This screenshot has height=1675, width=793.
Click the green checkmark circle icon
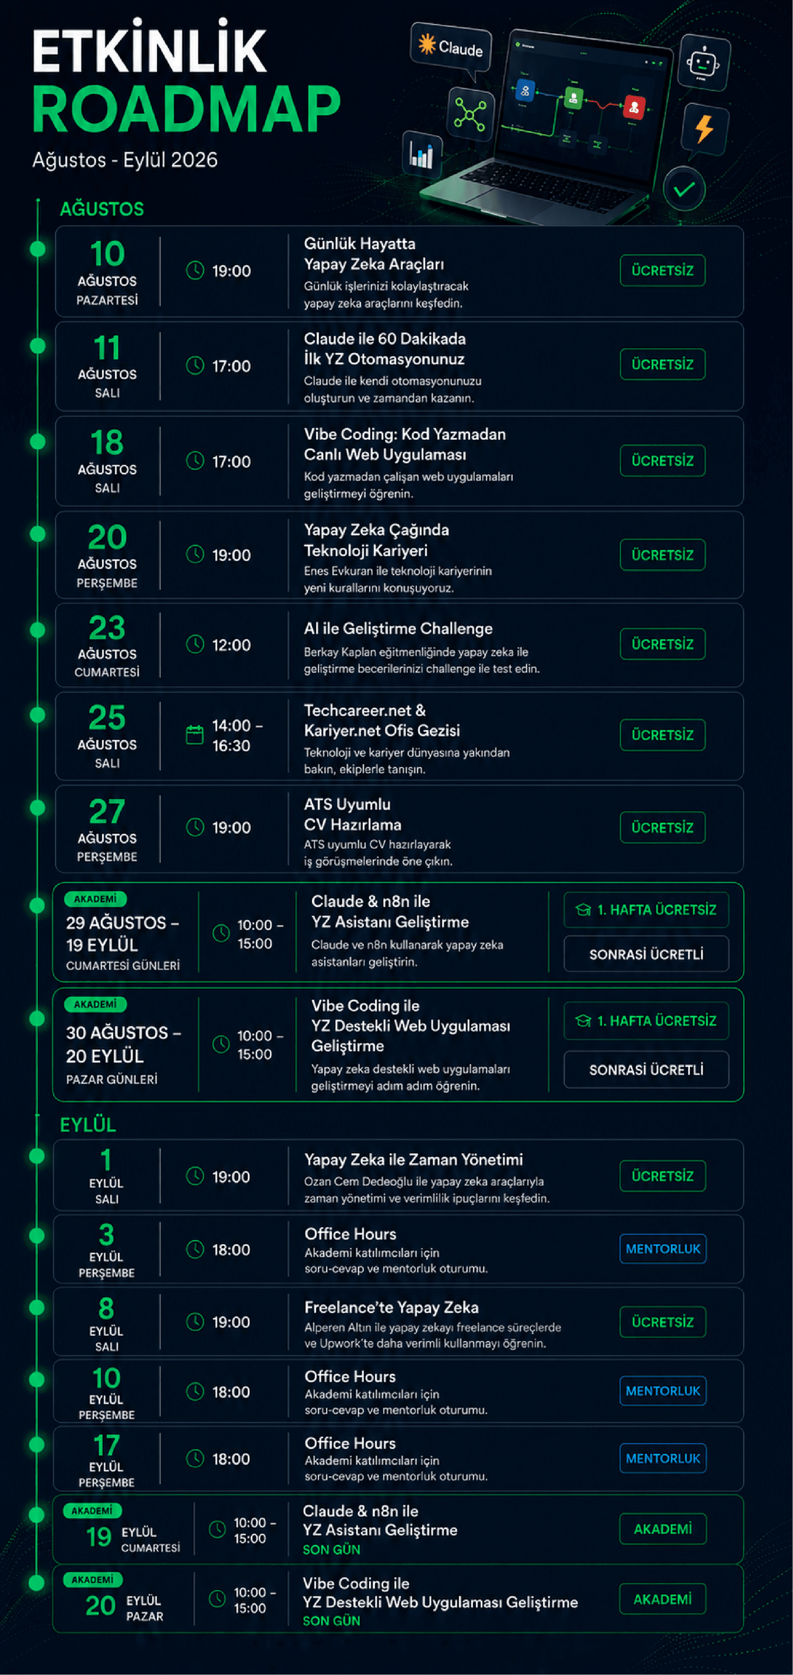[684, 189]
